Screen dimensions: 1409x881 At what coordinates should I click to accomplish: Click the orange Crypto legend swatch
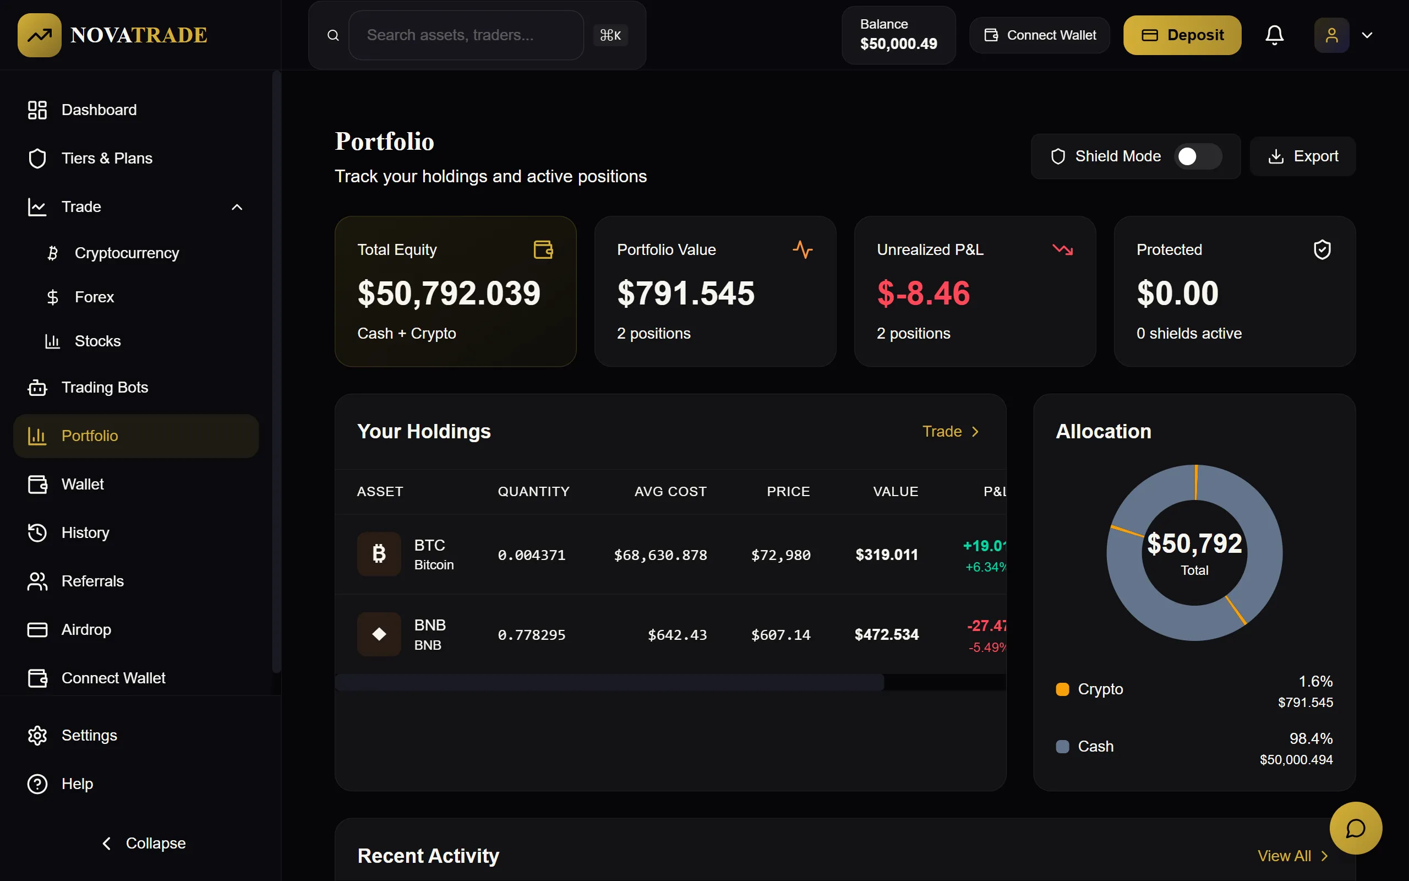coord(1062,689)
